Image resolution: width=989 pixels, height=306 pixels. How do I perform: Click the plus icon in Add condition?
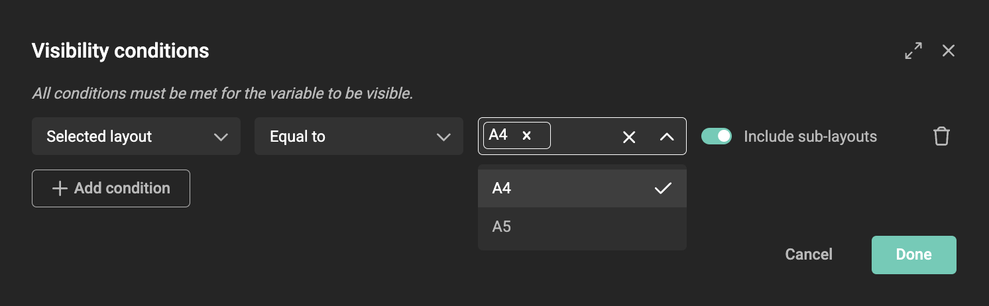pos(60,189)
